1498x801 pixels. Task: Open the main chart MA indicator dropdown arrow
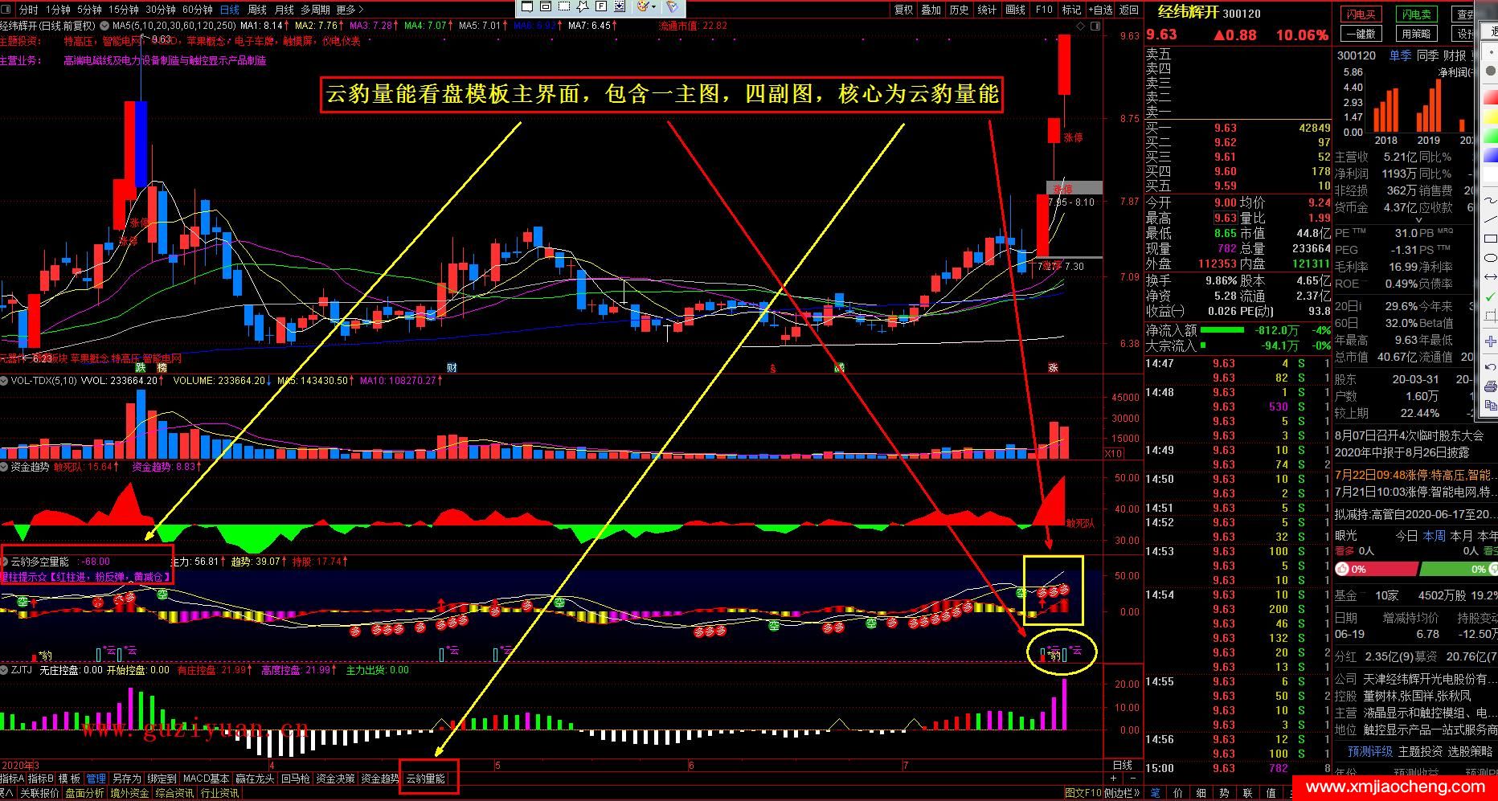click(x=104, y=26)
